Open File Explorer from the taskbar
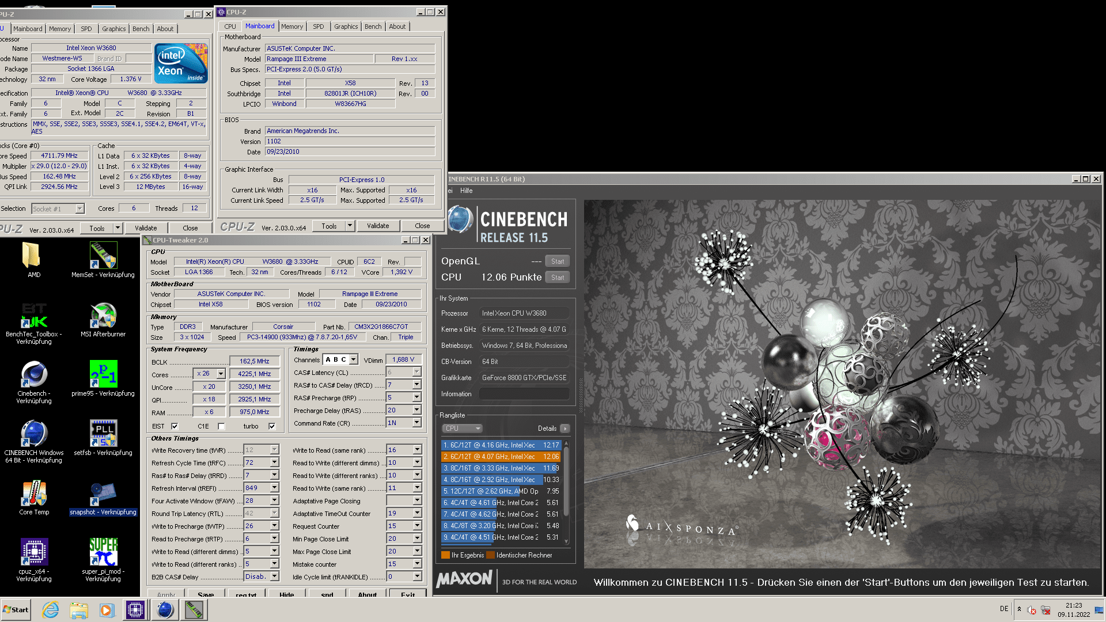Image resolution: width=1106 pixels, height=622 pixels. click(79, 610)
